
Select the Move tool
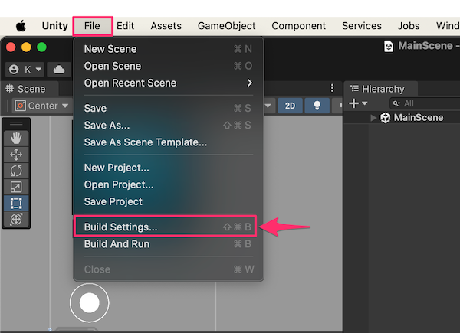(16, 155)
